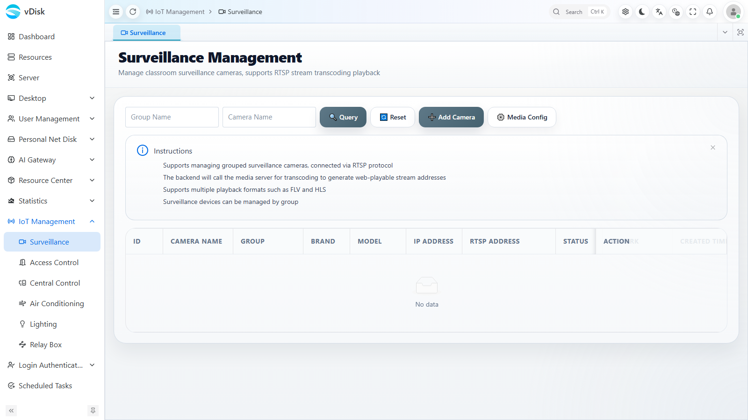Toggle dark mode with the moon icon
Screen dimensions: 748x420
click(x=642, y=12)
